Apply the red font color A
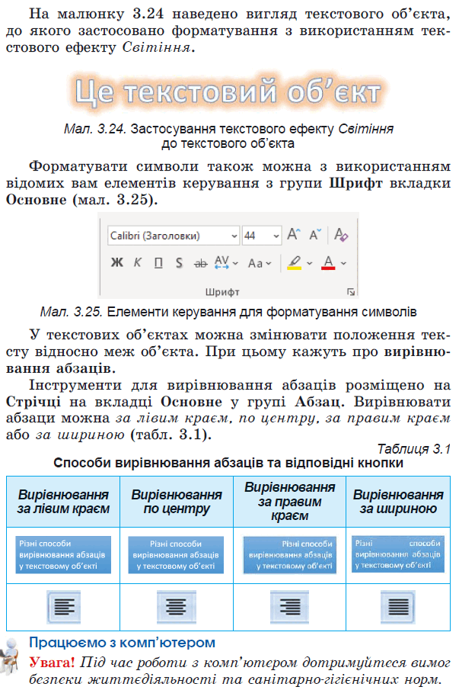This screenshot has height=690, width=459. (328, 263)
